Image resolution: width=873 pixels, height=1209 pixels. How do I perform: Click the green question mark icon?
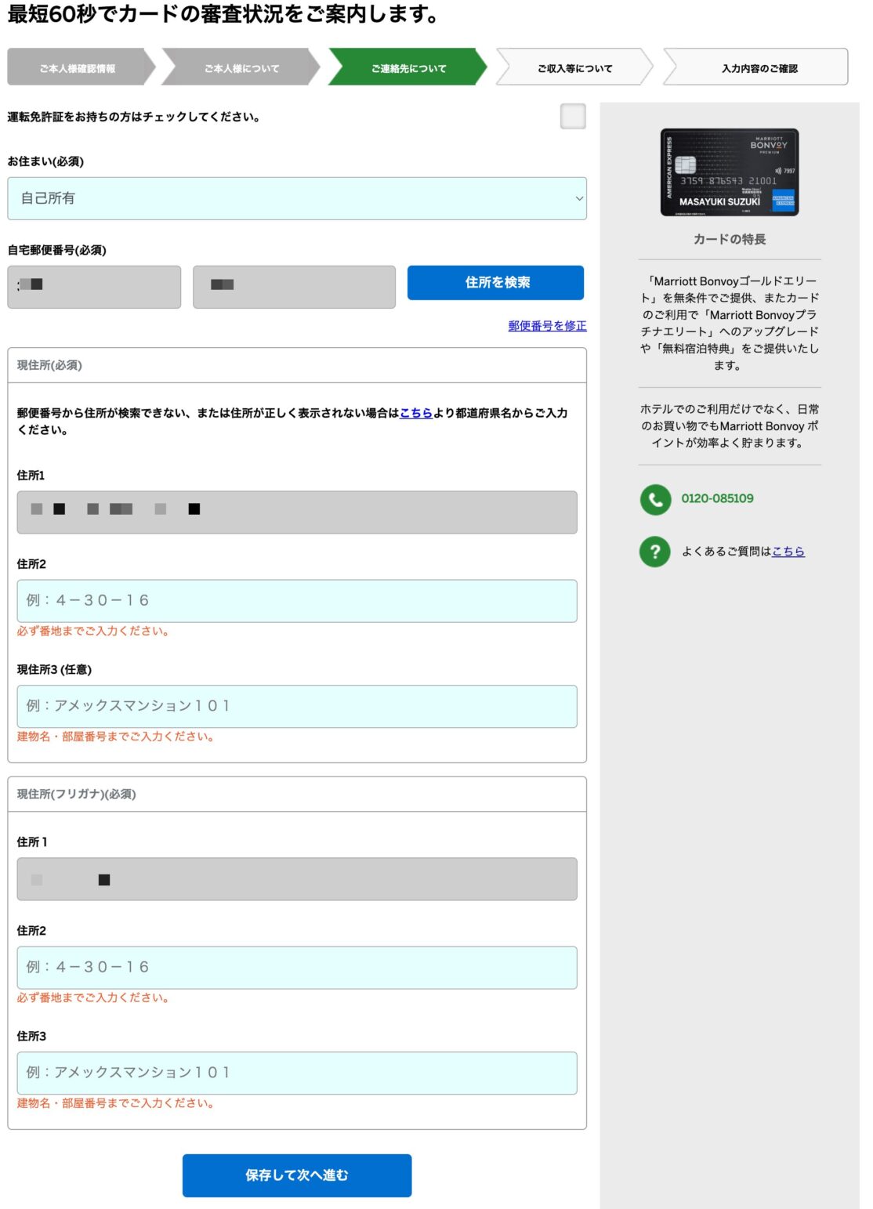coord(655,552)
